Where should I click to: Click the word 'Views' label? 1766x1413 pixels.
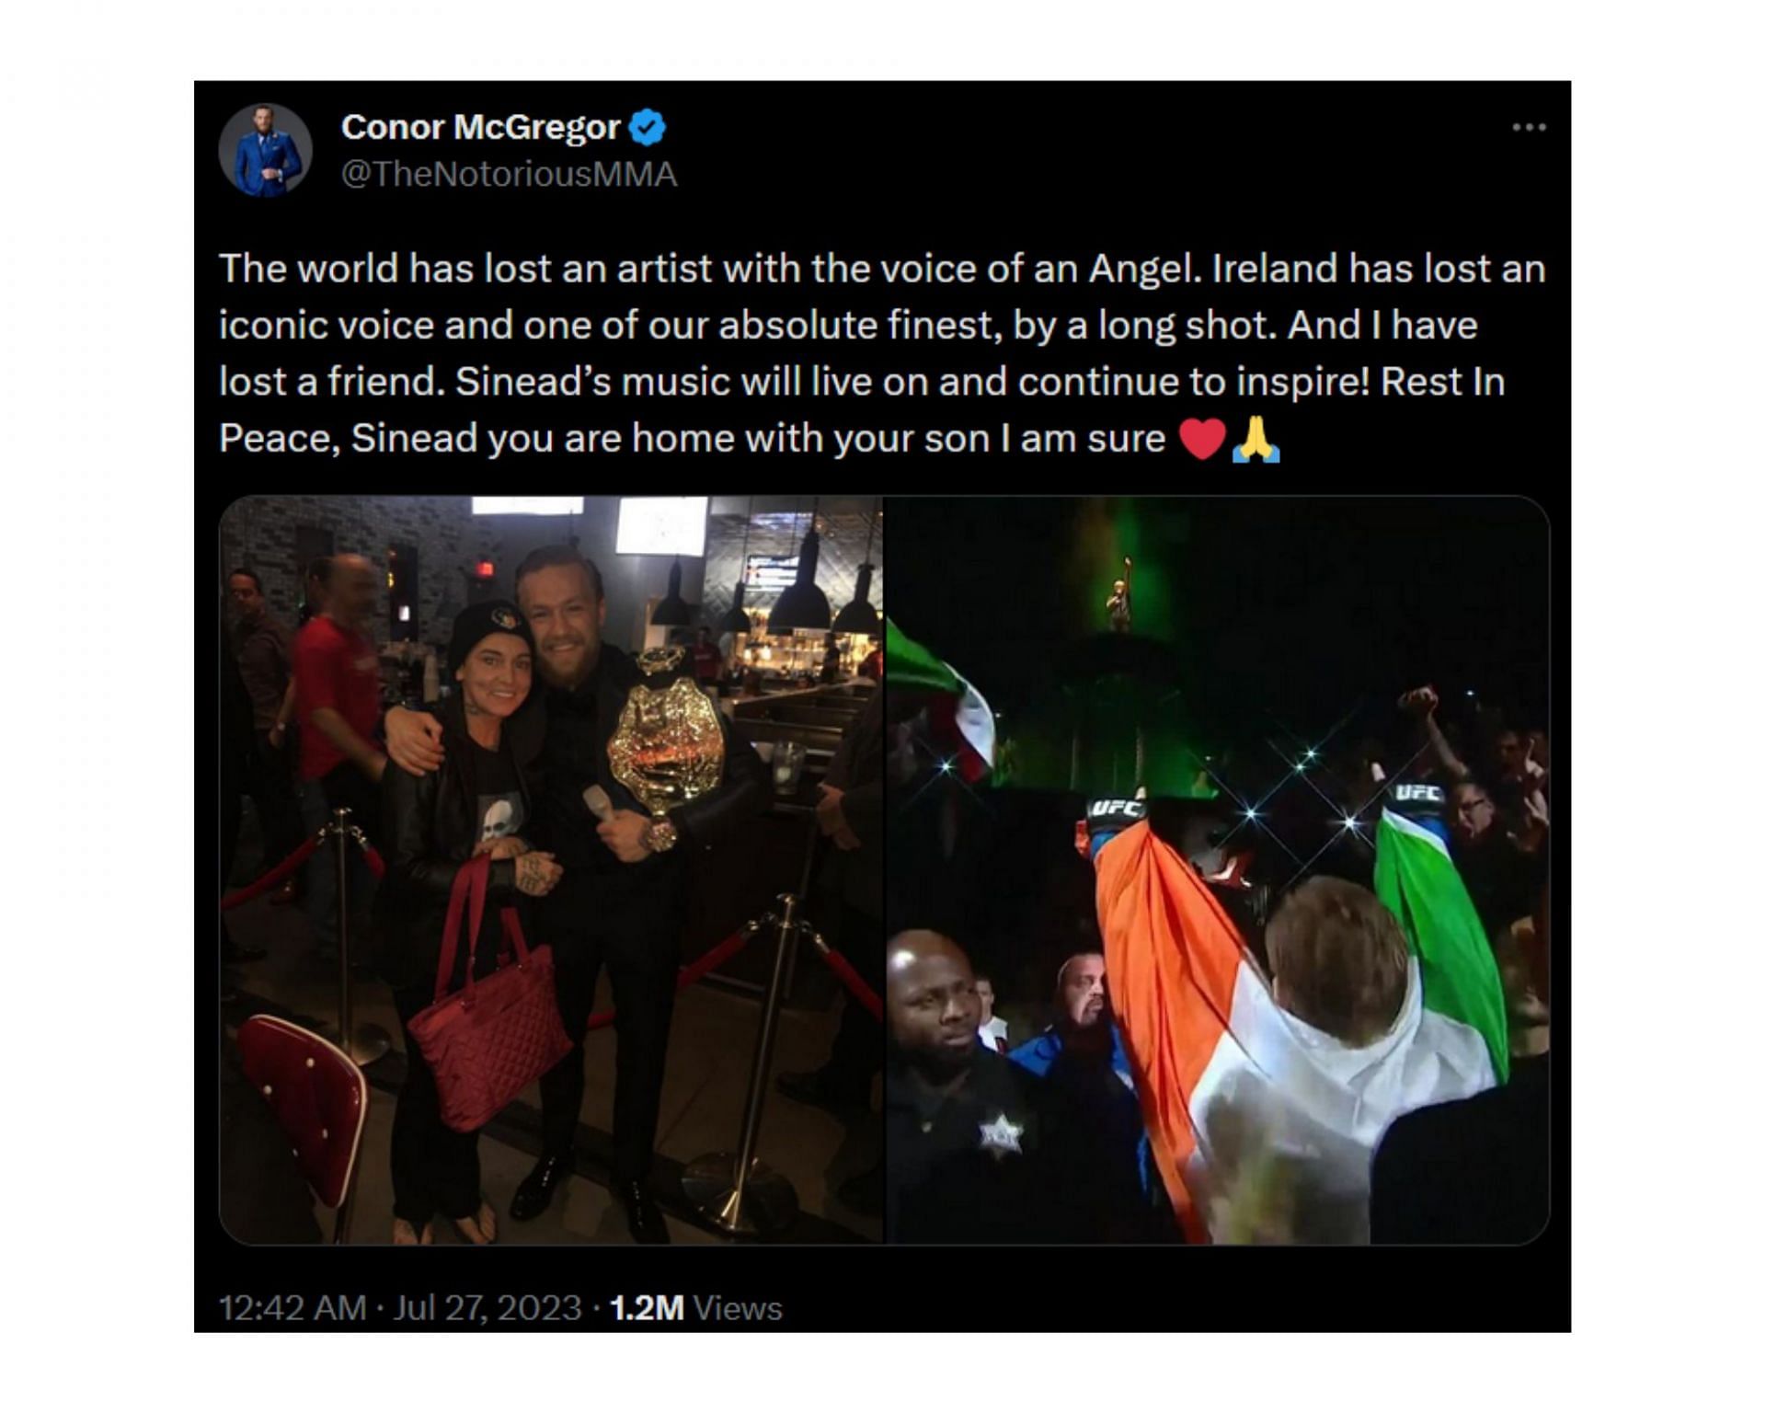738,1307
